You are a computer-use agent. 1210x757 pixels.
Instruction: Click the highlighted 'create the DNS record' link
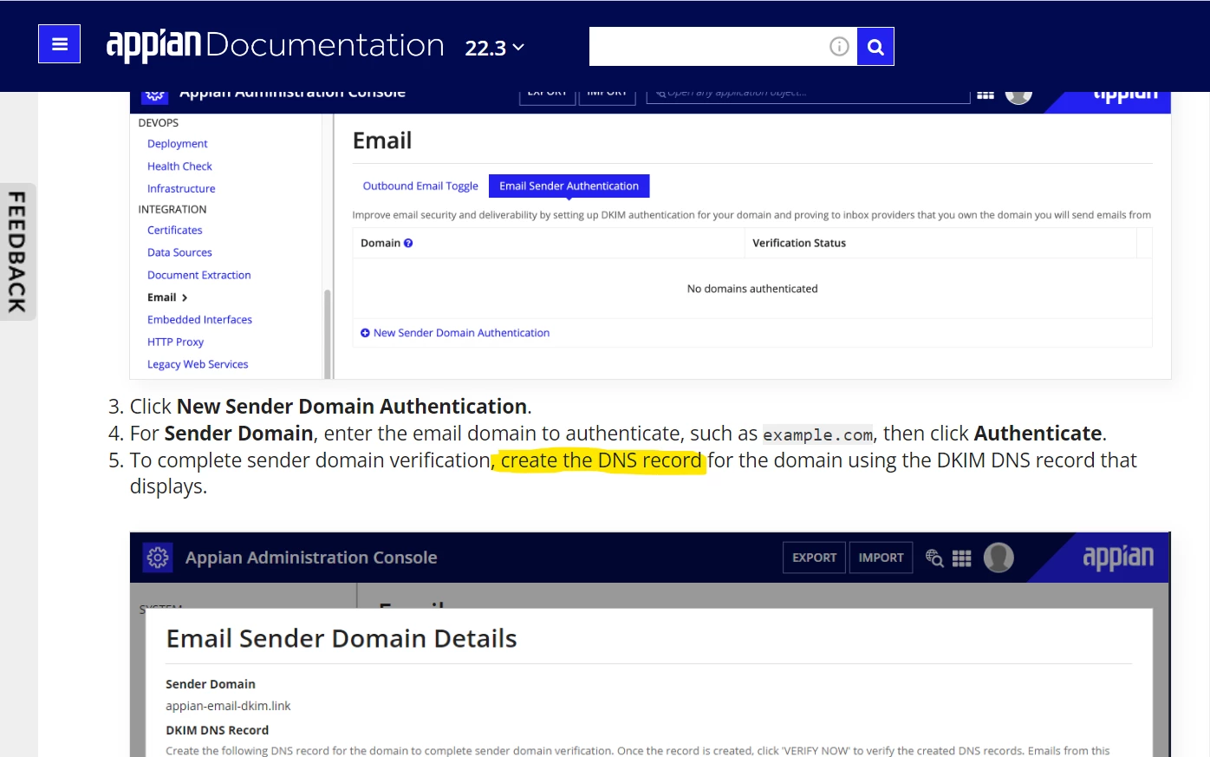[601, 460]
